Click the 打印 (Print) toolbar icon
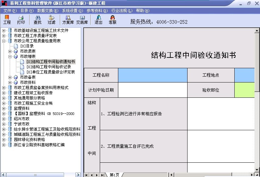Screen dimensions: 260x177 click(x=21, y=19)
